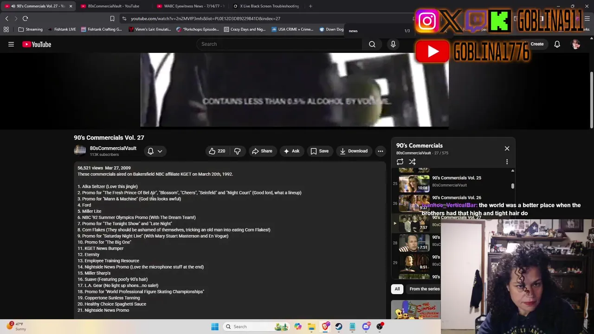The width and height of the screenshot is (594, 334).
Task: Open the Fishtank LIVE bookmark
Action: 62,29
